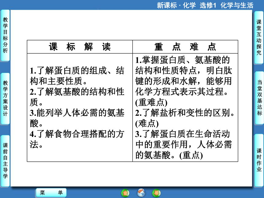Click the (重难点) label

point(151,102)
